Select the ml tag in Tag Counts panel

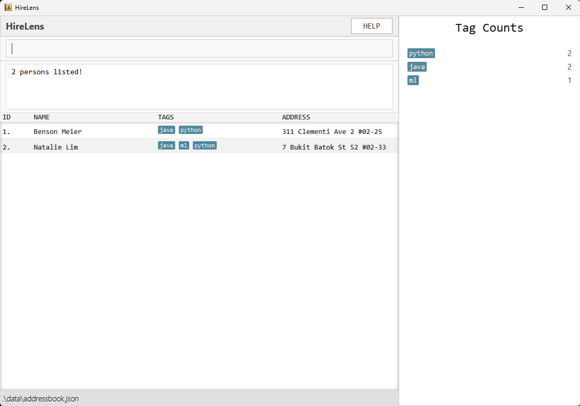coord(413,80)
